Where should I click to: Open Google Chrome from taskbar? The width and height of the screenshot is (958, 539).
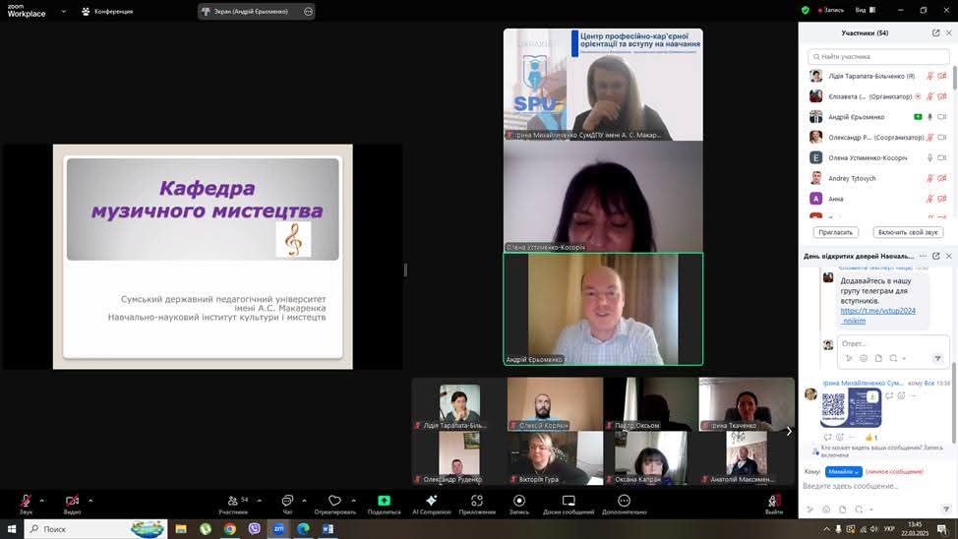coord(230,528)
